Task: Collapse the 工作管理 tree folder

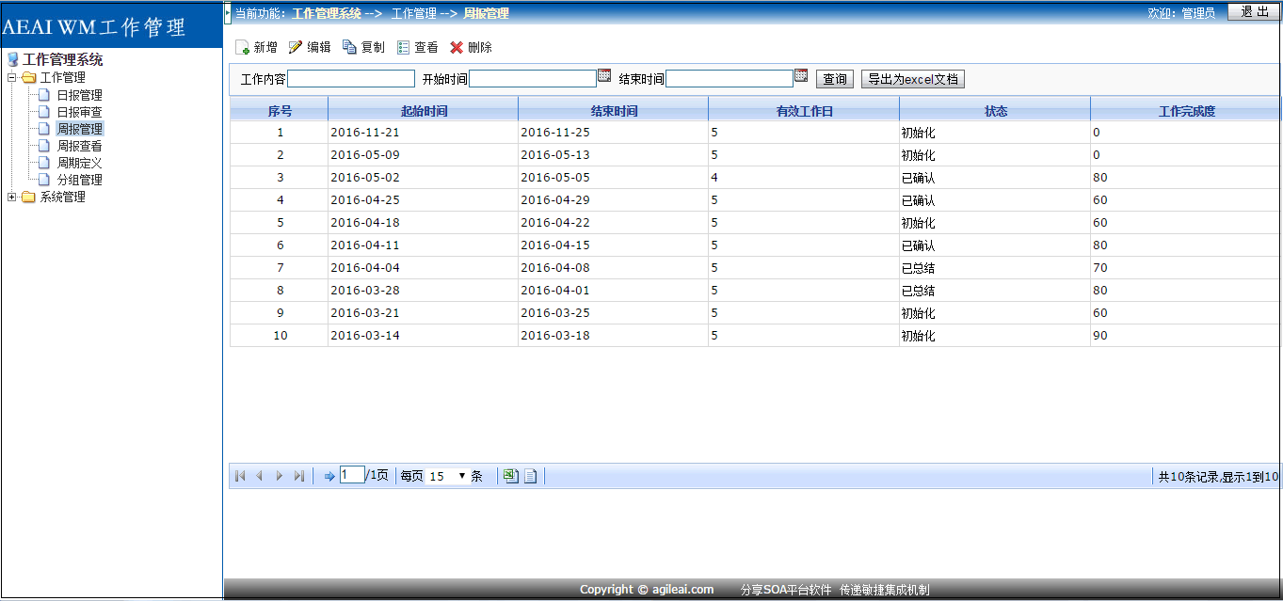Action: (x=12, y=77)
